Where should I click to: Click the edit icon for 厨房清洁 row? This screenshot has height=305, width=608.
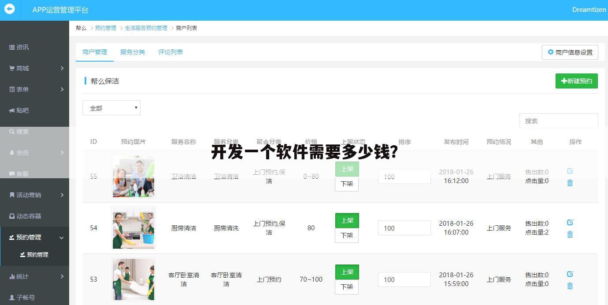click(570, 223)
